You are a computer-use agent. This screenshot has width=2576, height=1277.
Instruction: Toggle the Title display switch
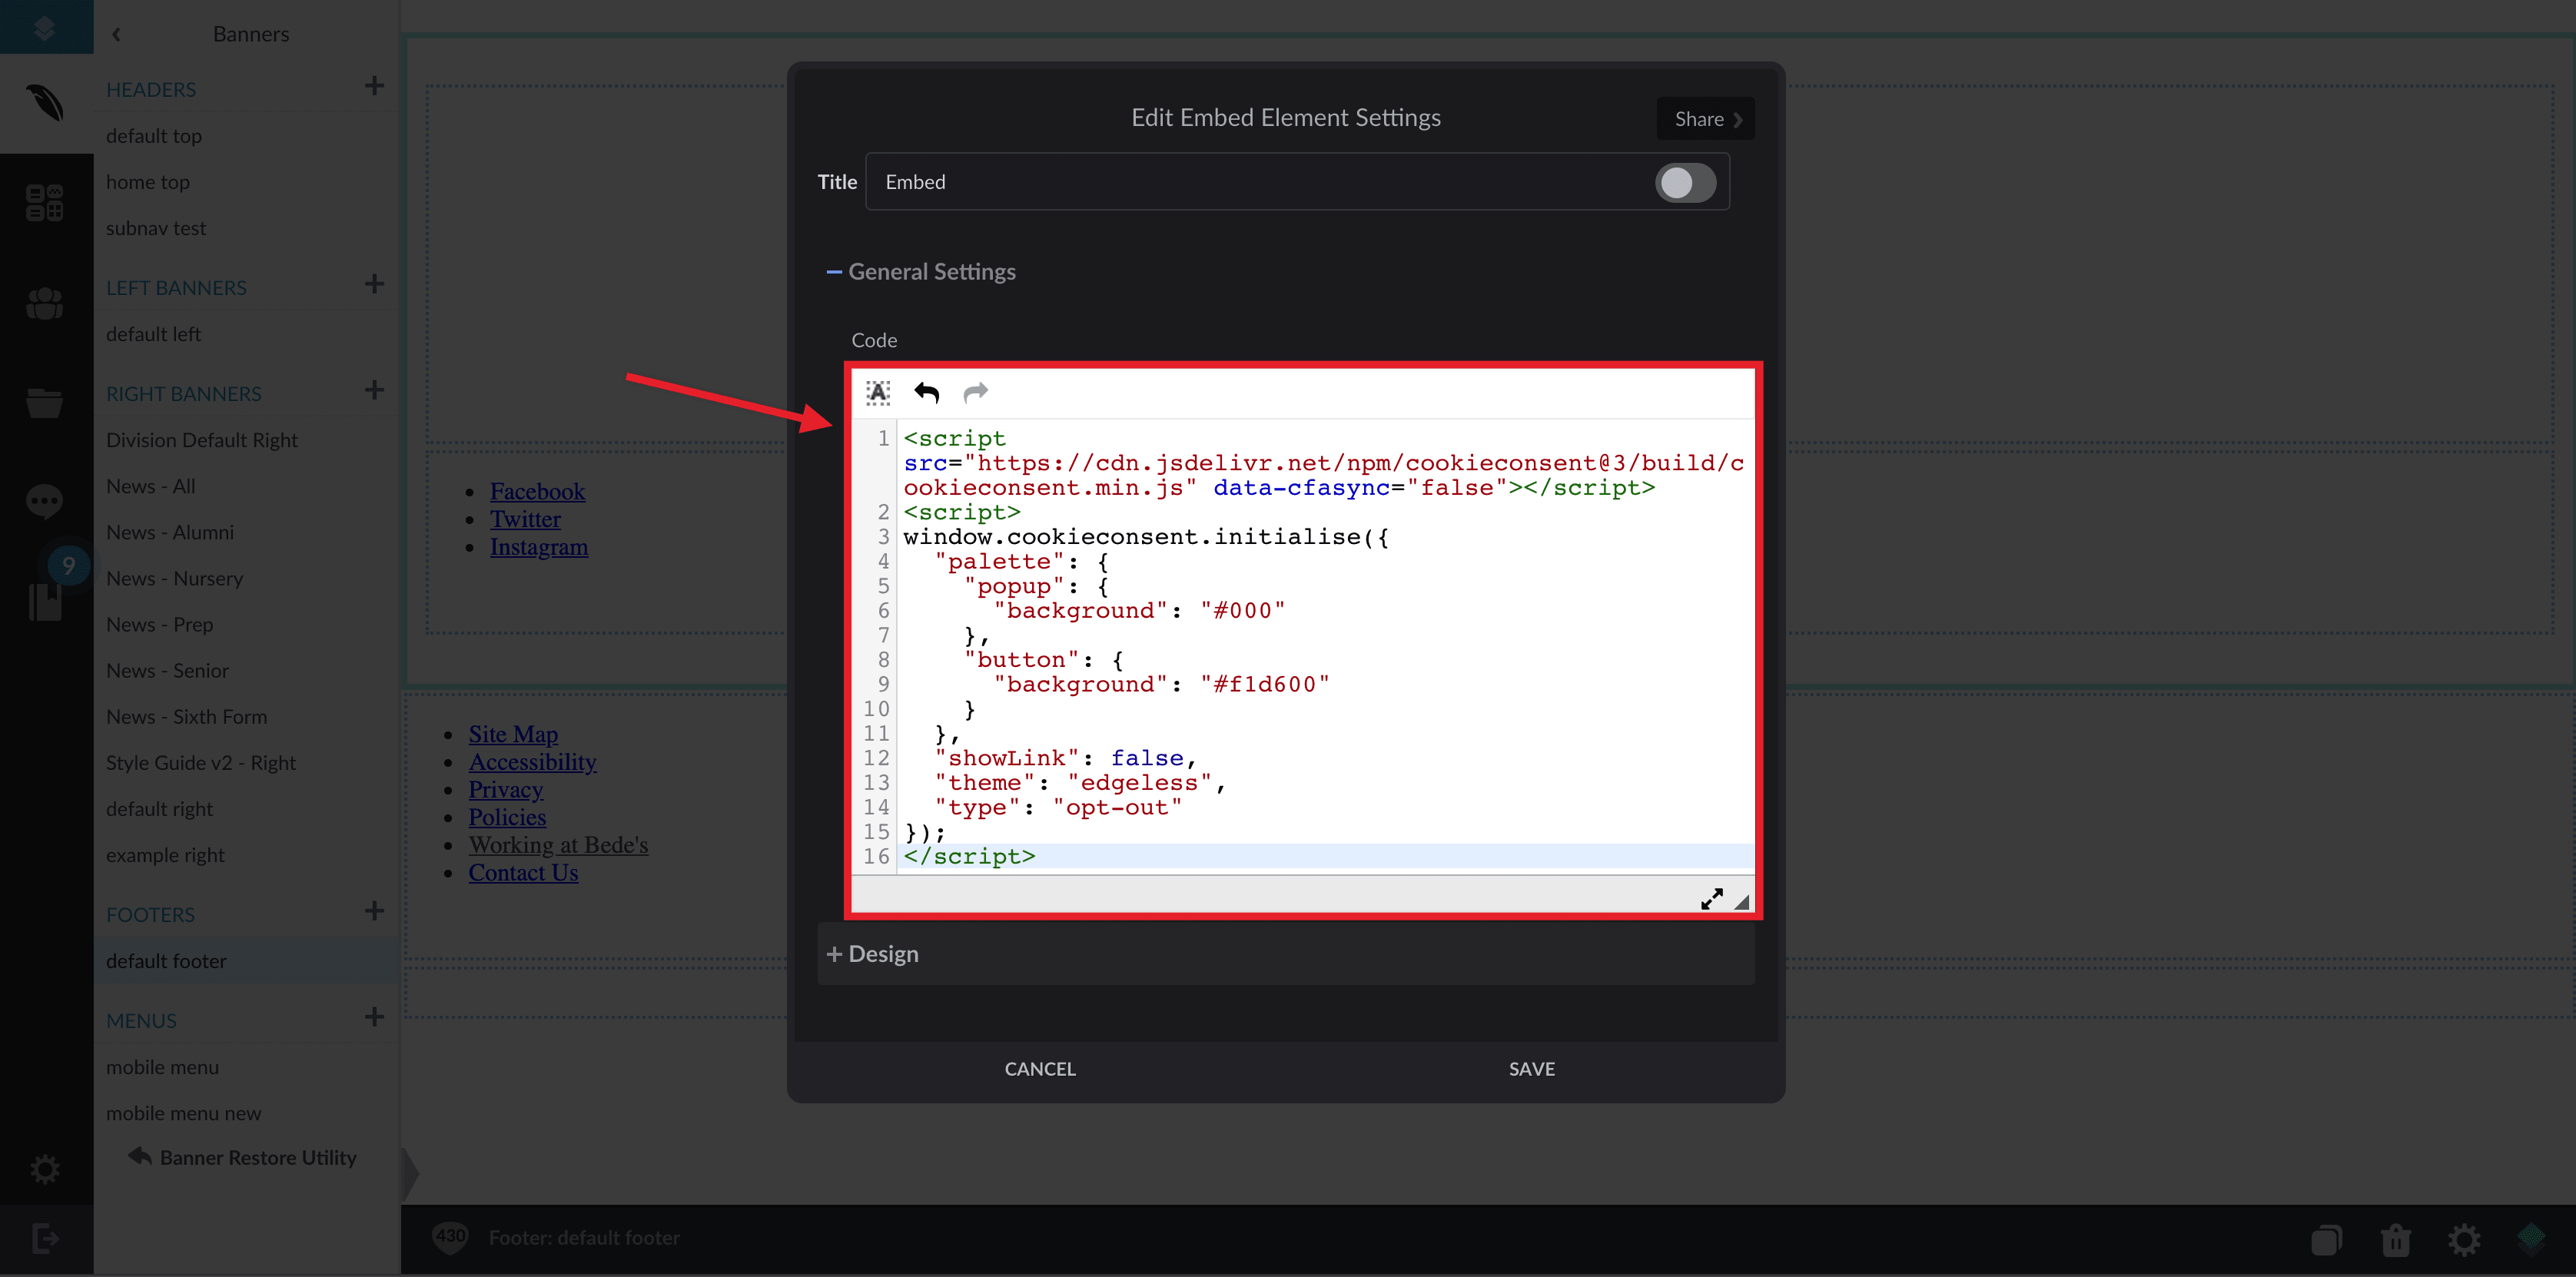coord(1685,183)
